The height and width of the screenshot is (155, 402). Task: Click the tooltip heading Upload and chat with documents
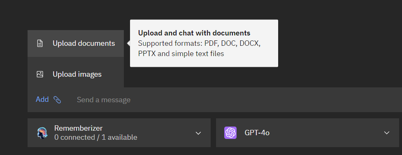(x=194, y=33)
